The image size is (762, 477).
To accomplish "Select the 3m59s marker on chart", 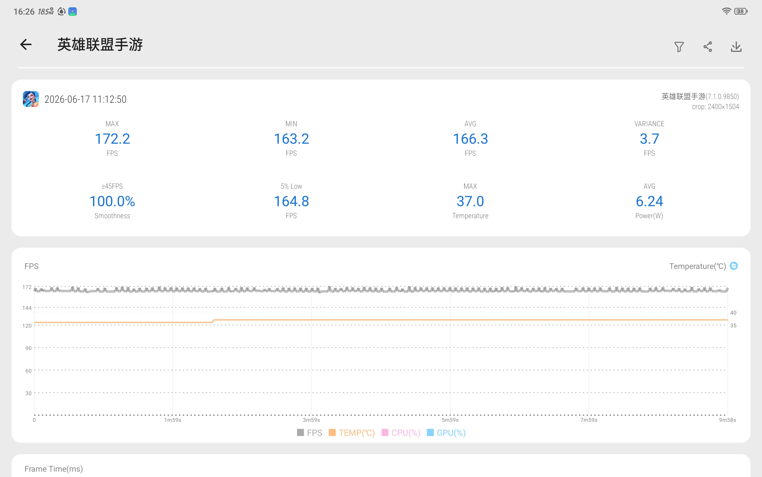I will [x=311, y=420].
